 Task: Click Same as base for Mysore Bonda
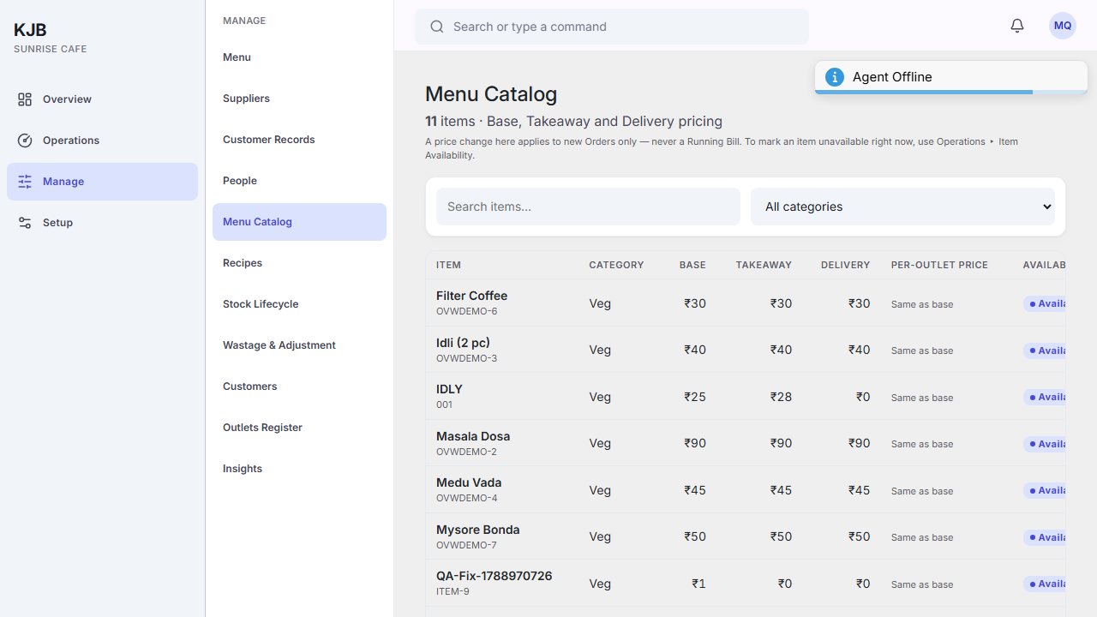tap(922, 537)
